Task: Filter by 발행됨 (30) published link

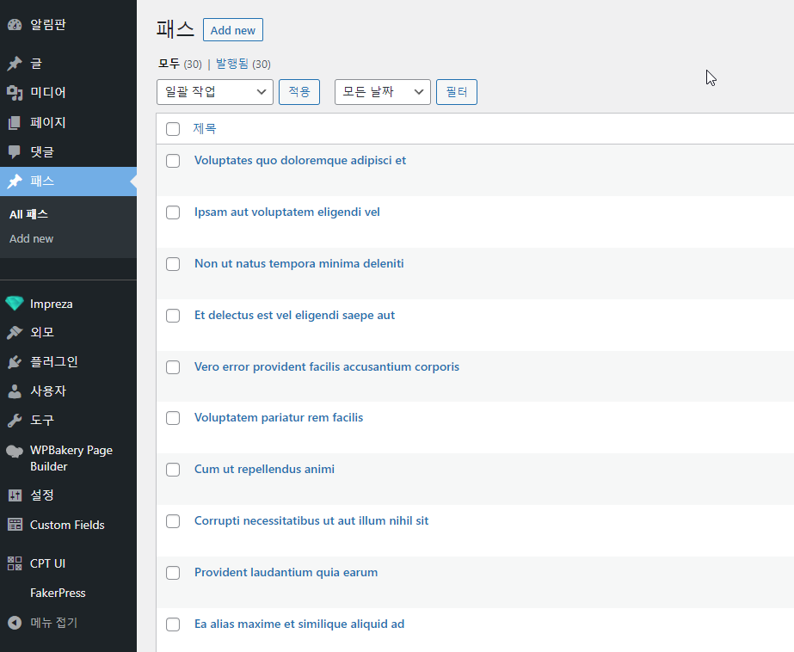Action: point(243,64)
